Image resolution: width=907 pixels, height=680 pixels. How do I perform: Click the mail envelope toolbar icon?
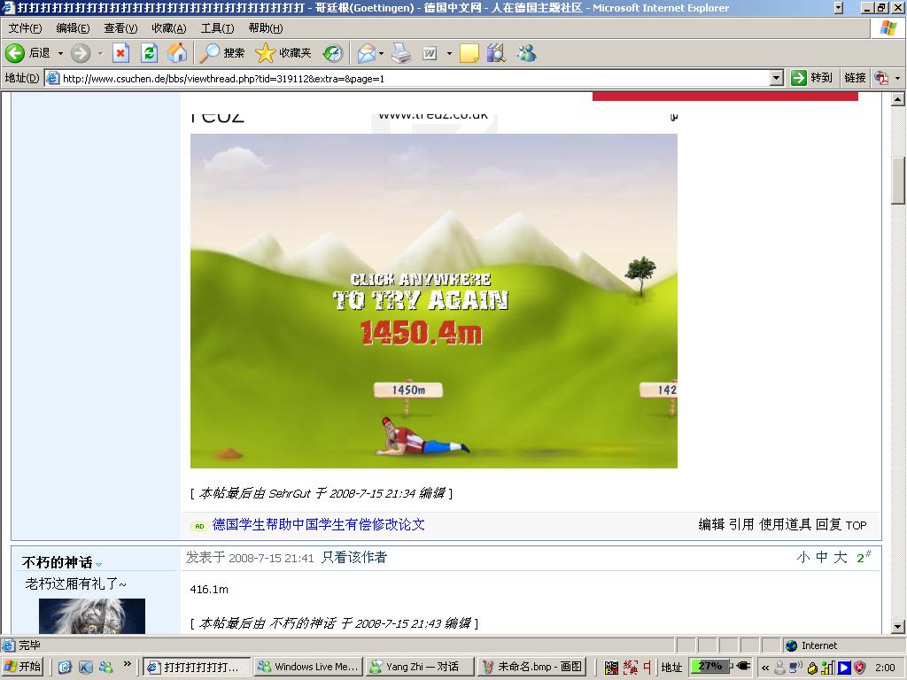(367, 53)
